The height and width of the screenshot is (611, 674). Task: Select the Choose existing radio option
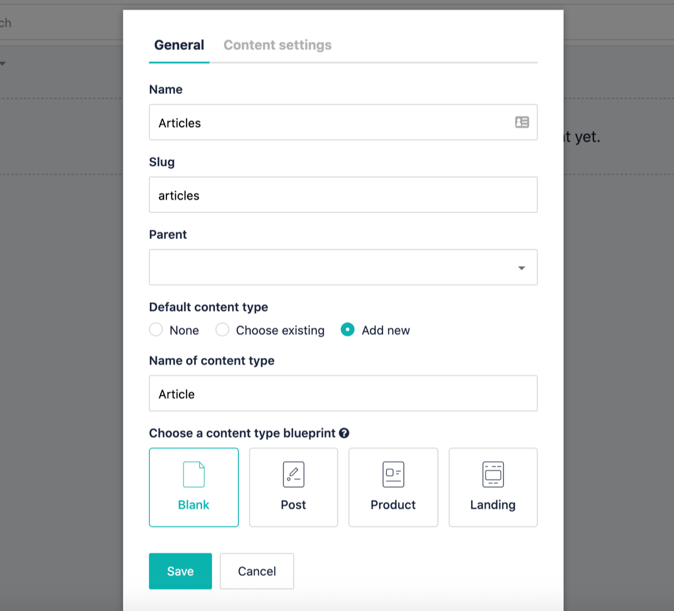222,330
